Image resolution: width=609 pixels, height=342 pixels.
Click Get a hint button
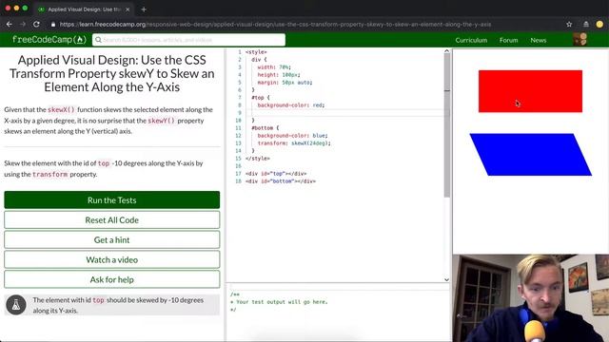coord(112,239)
